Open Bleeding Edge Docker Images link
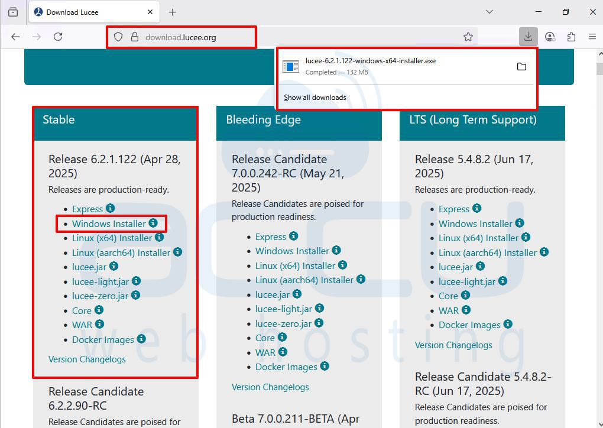This screenshot has height=428, width=603. click(287, 367)
